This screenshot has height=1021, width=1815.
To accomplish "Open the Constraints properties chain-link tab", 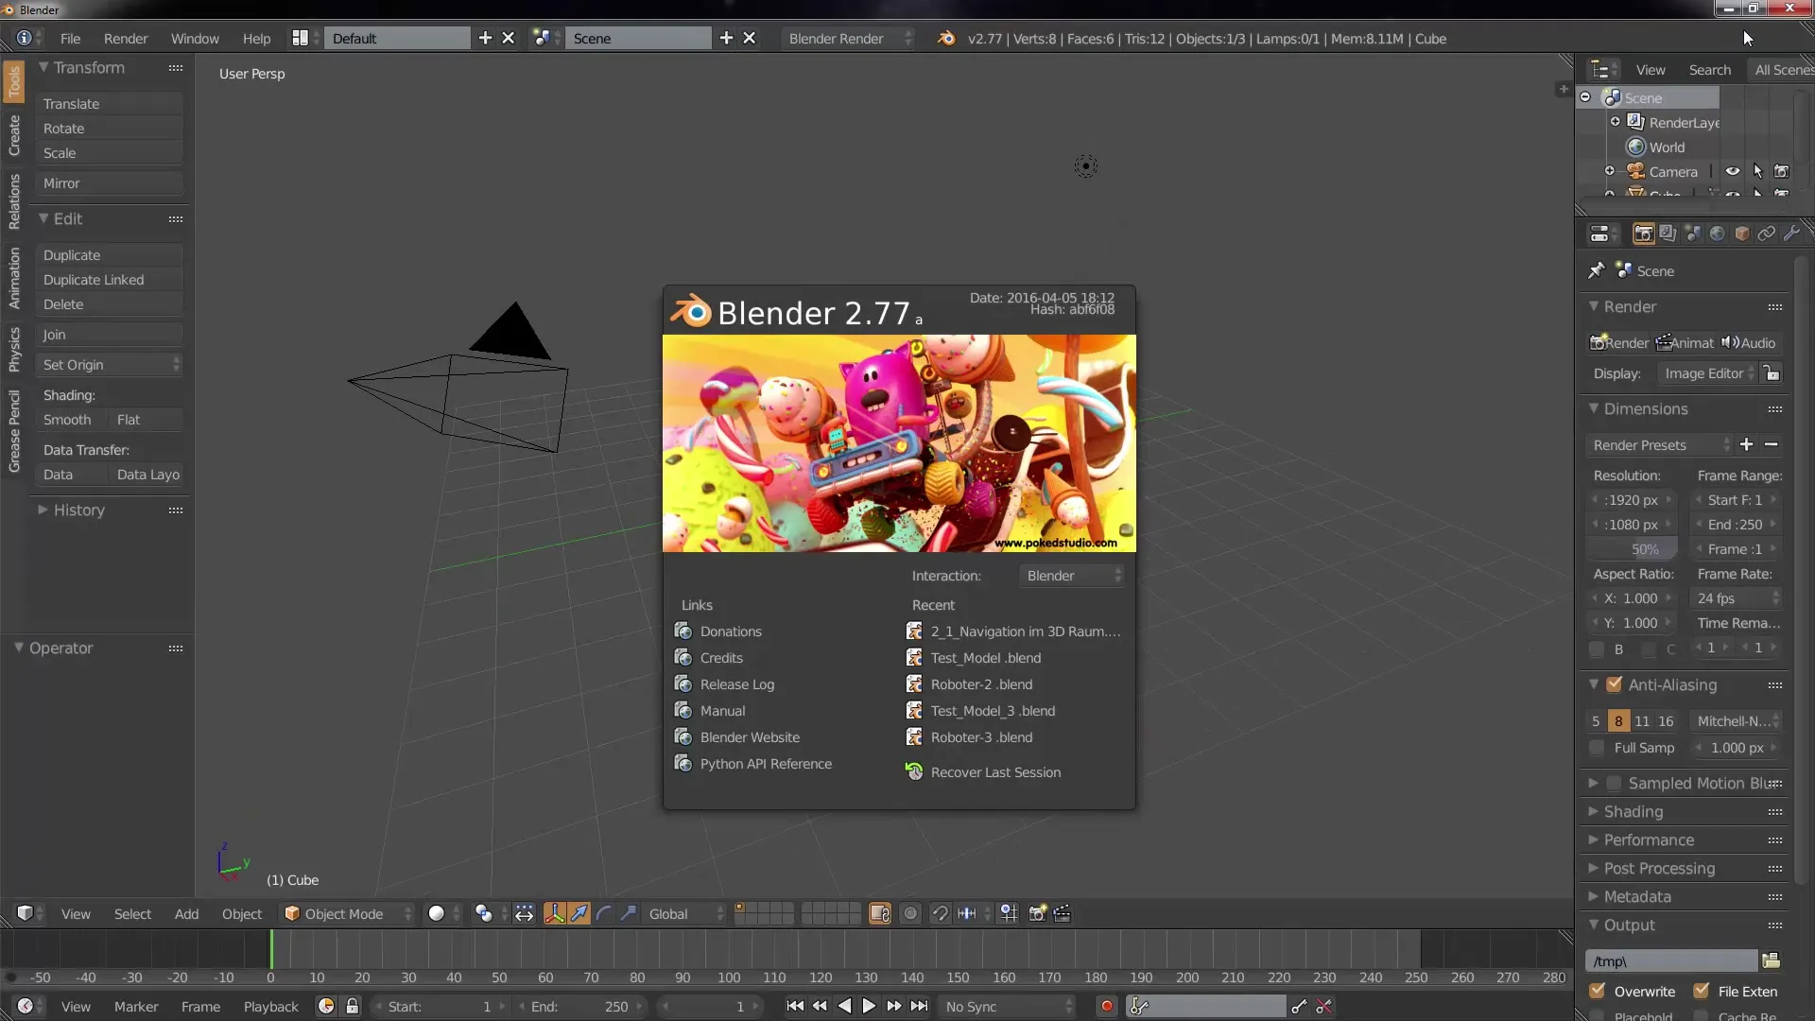I will [x=1766, y=234].
